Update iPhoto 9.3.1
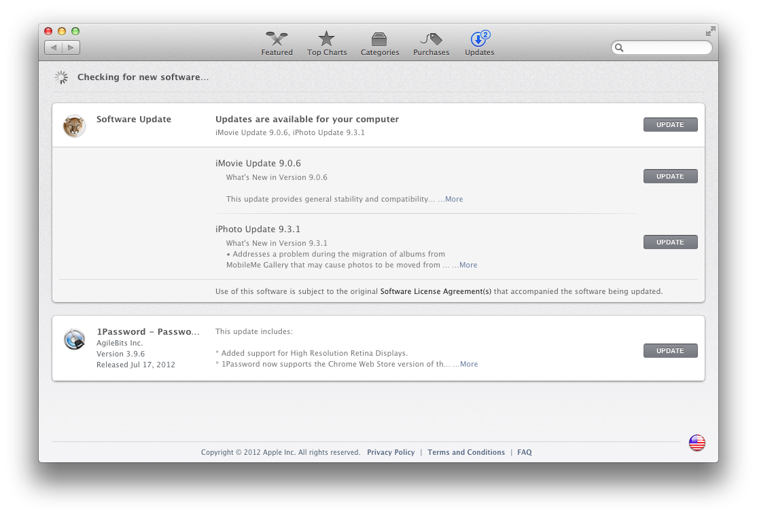 click(x=670, y=242)
